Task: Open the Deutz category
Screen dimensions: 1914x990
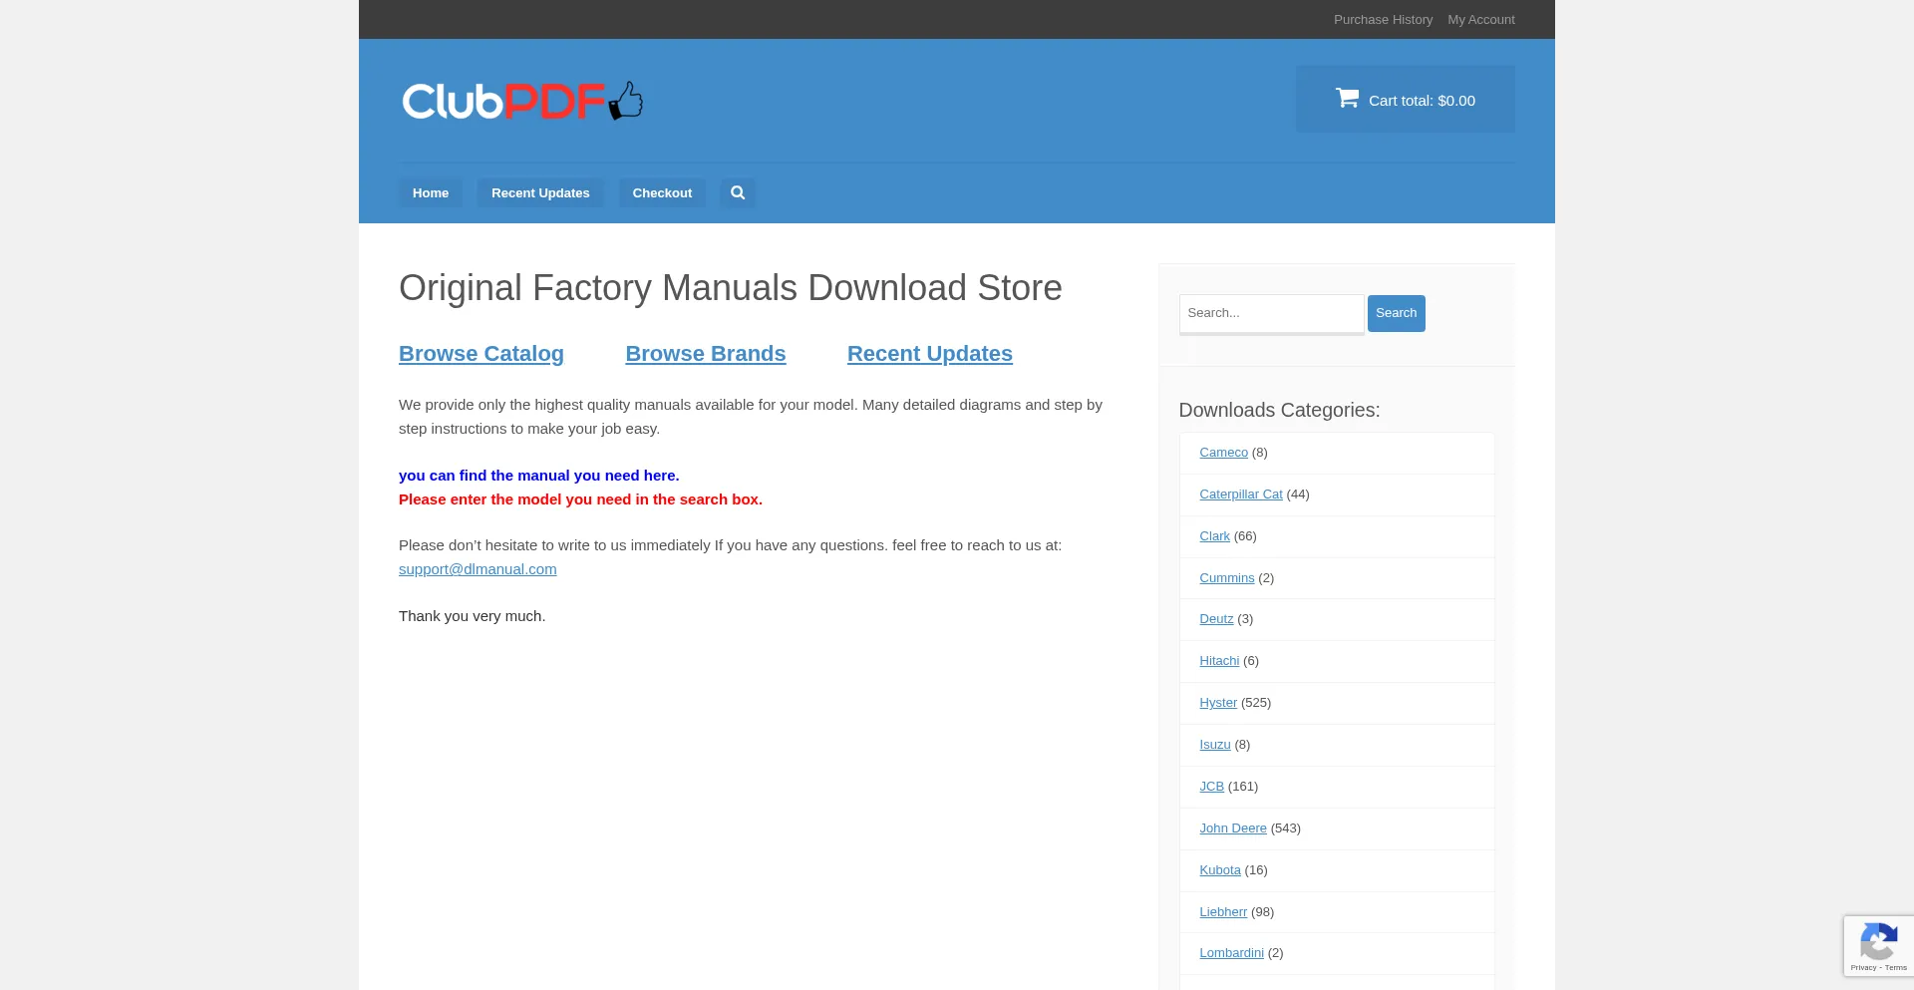Action: [x=1216, y=619]
